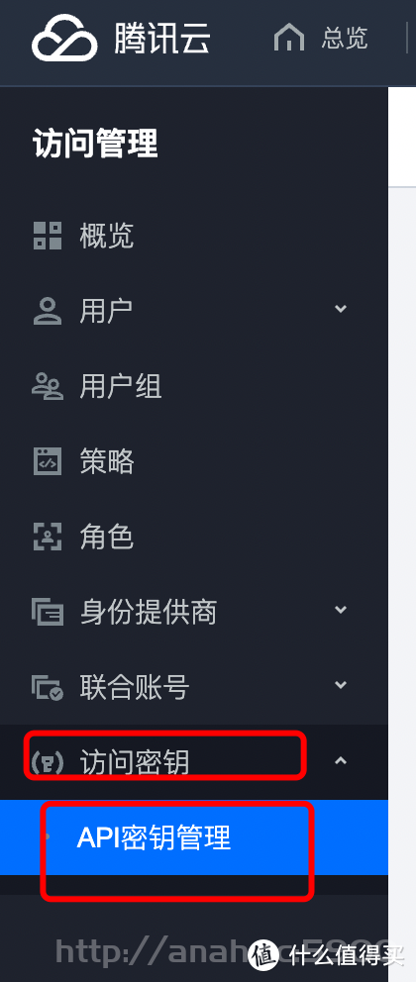
Task: Click the 腾讯云 brand text link
Action: [x=162, y=38]
